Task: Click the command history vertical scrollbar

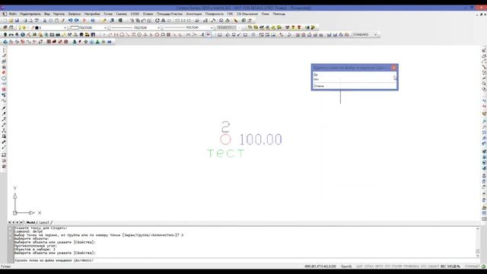Action: [x=478, y=242]
